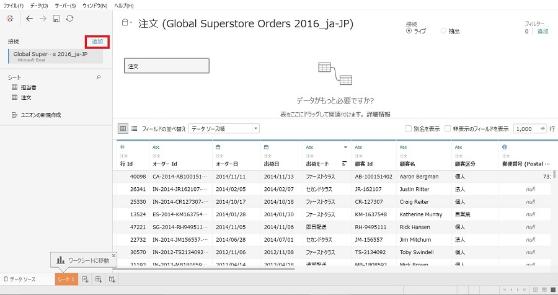
Task: Open the フィールドの並べ替え dropdown
Action: 224,128
